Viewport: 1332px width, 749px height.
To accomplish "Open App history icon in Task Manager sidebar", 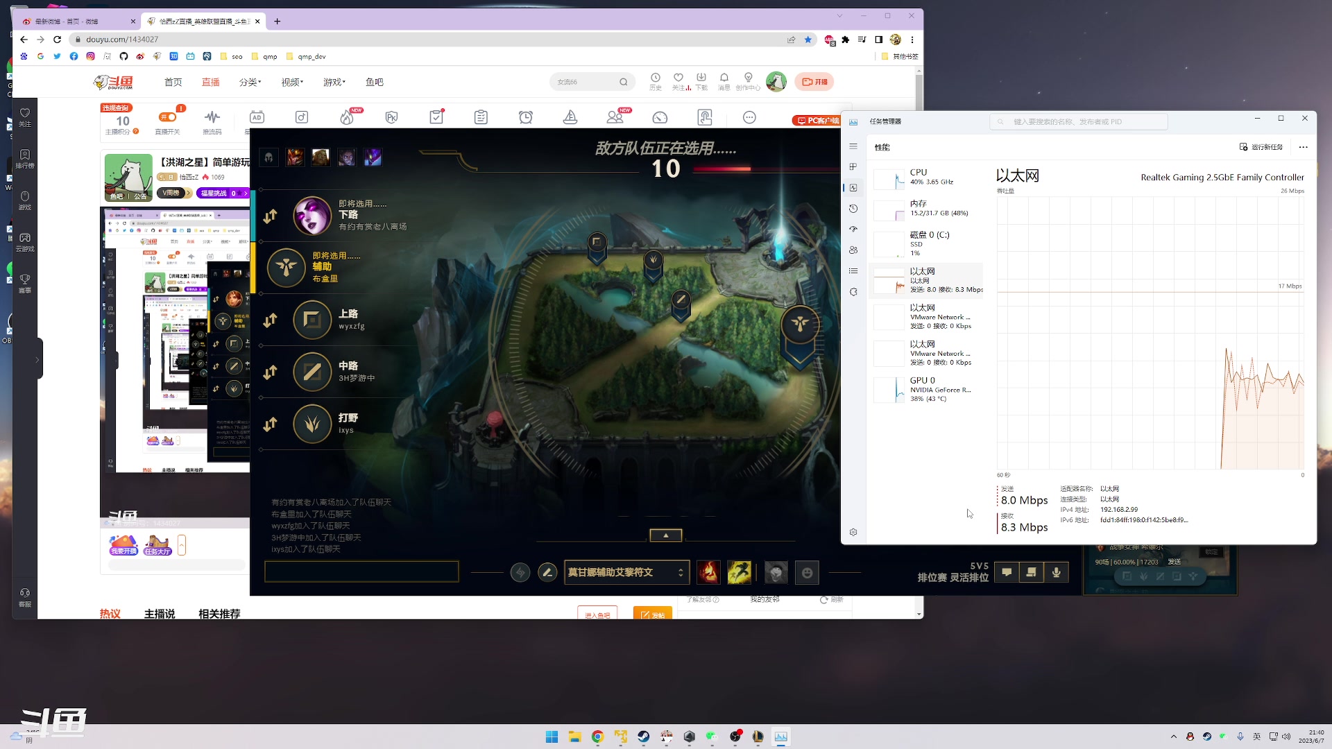I will tap(853, 208).
